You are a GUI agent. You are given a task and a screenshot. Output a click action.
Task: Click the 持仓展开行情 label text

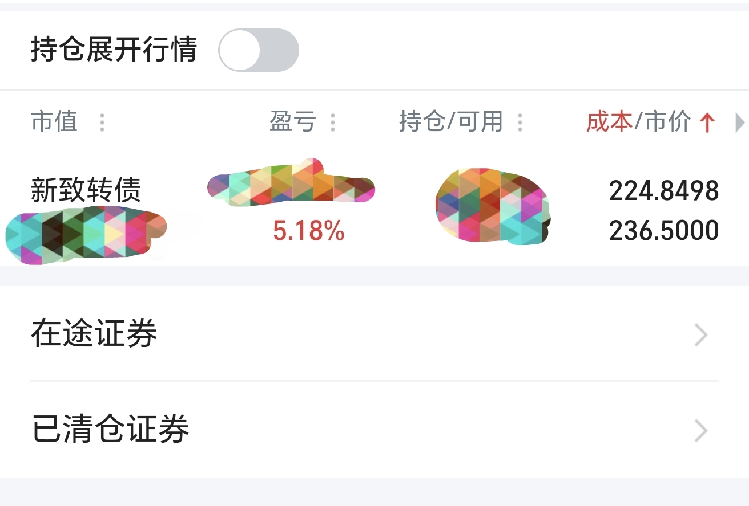click(x=114, y=50)
